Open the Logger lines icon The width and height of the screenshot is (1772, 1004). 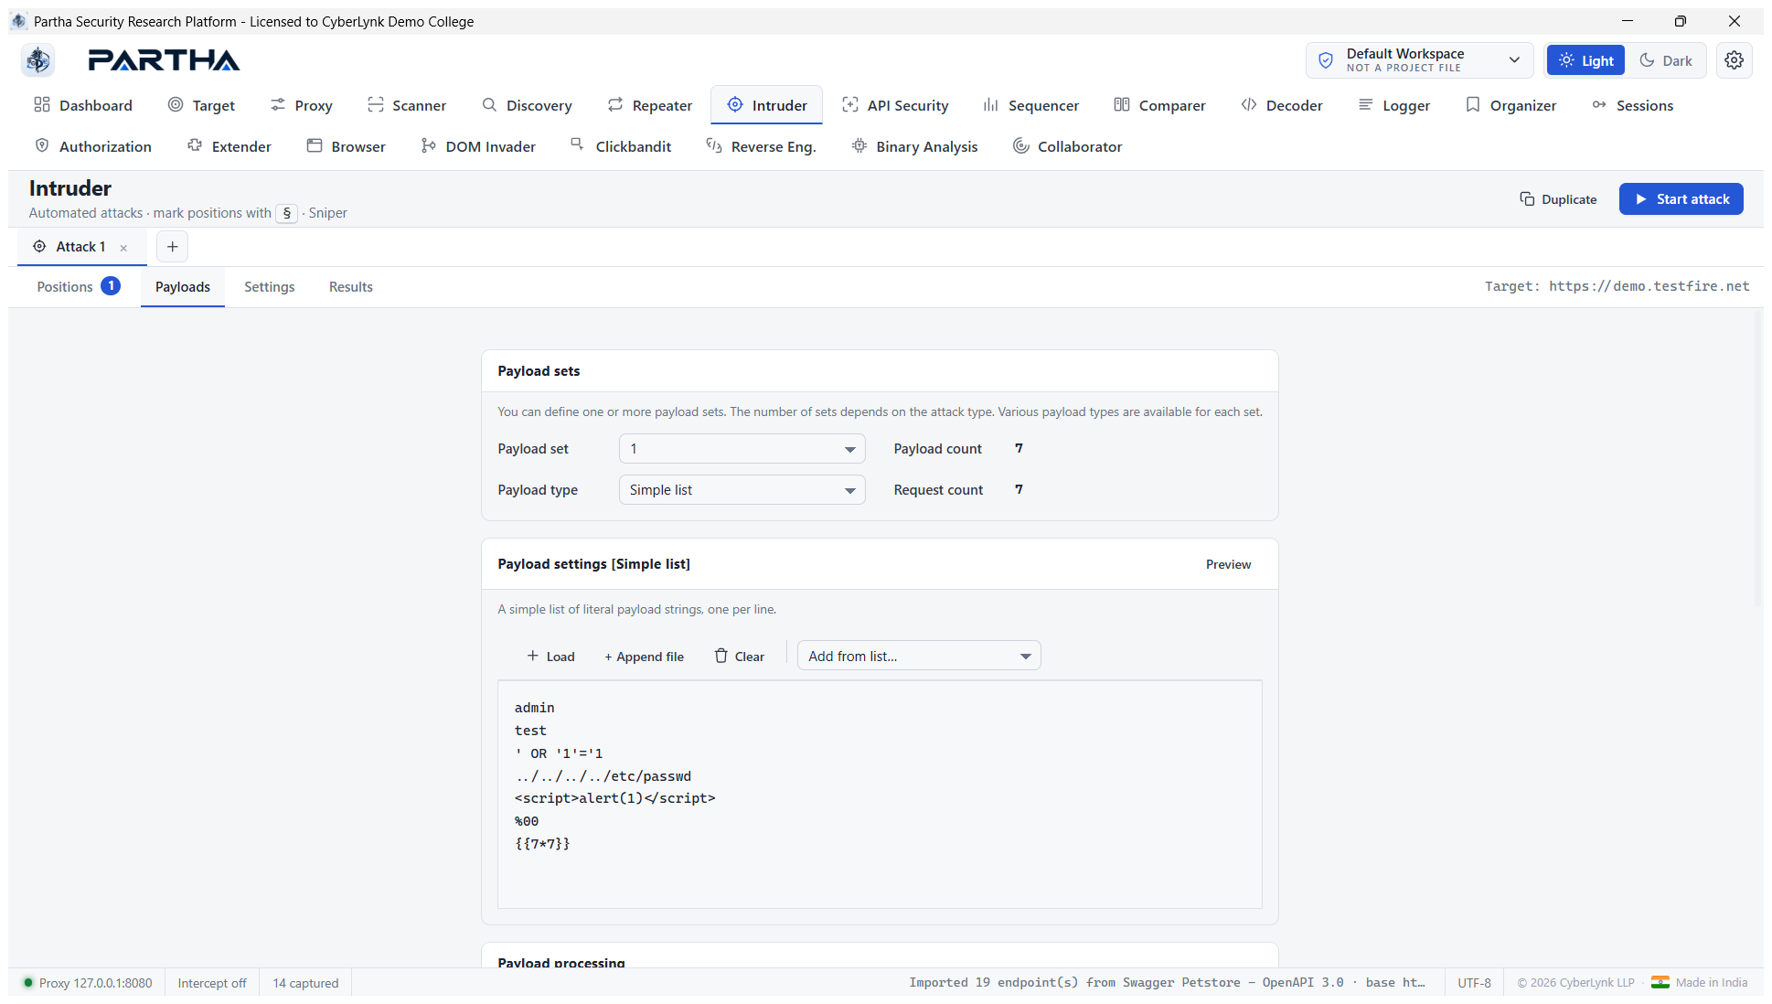tap(1366, 105)
